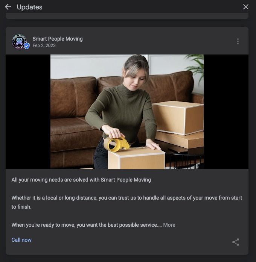The height and width of the screenshot is (262, 256).
Task: Go back using the arrow beside Updates
Action: pos(8,7)
